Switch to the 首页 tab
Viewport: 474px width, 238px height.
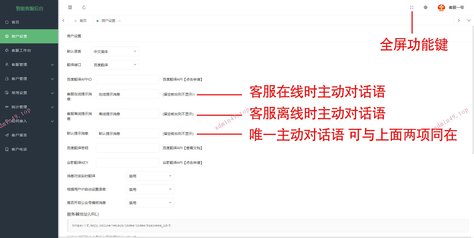click(83, 21)
